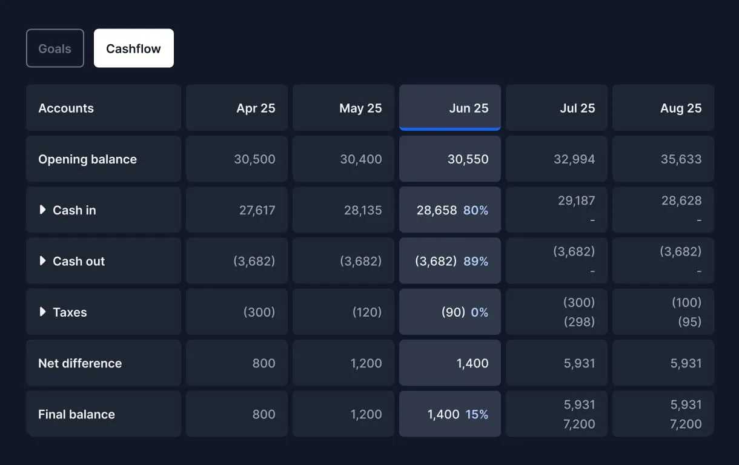Click the Aug 25 column header
The image size is (739, 465).
tap(663, 108)
